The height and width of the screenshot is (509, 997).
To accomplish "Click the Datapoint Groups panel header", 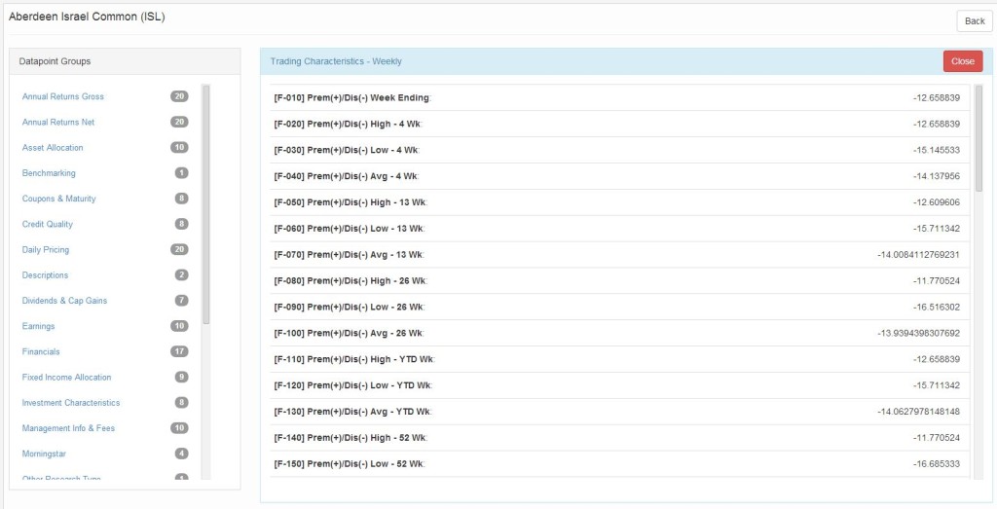I will 125,61.
